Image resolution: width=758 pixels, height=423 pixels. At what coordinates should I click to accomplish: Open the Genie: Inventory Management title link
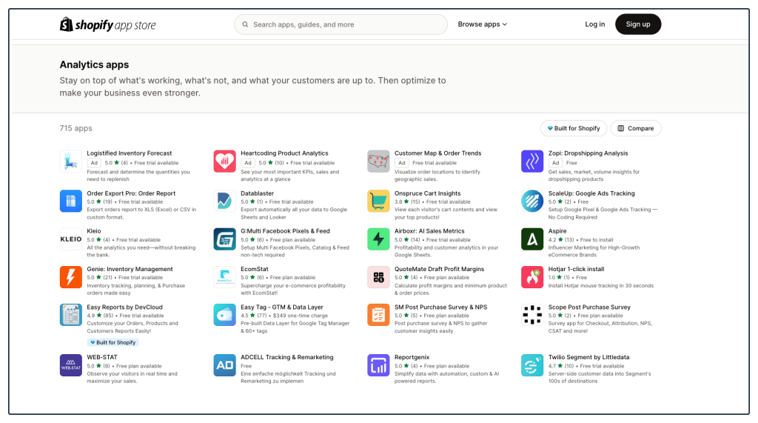coord(130,269)
